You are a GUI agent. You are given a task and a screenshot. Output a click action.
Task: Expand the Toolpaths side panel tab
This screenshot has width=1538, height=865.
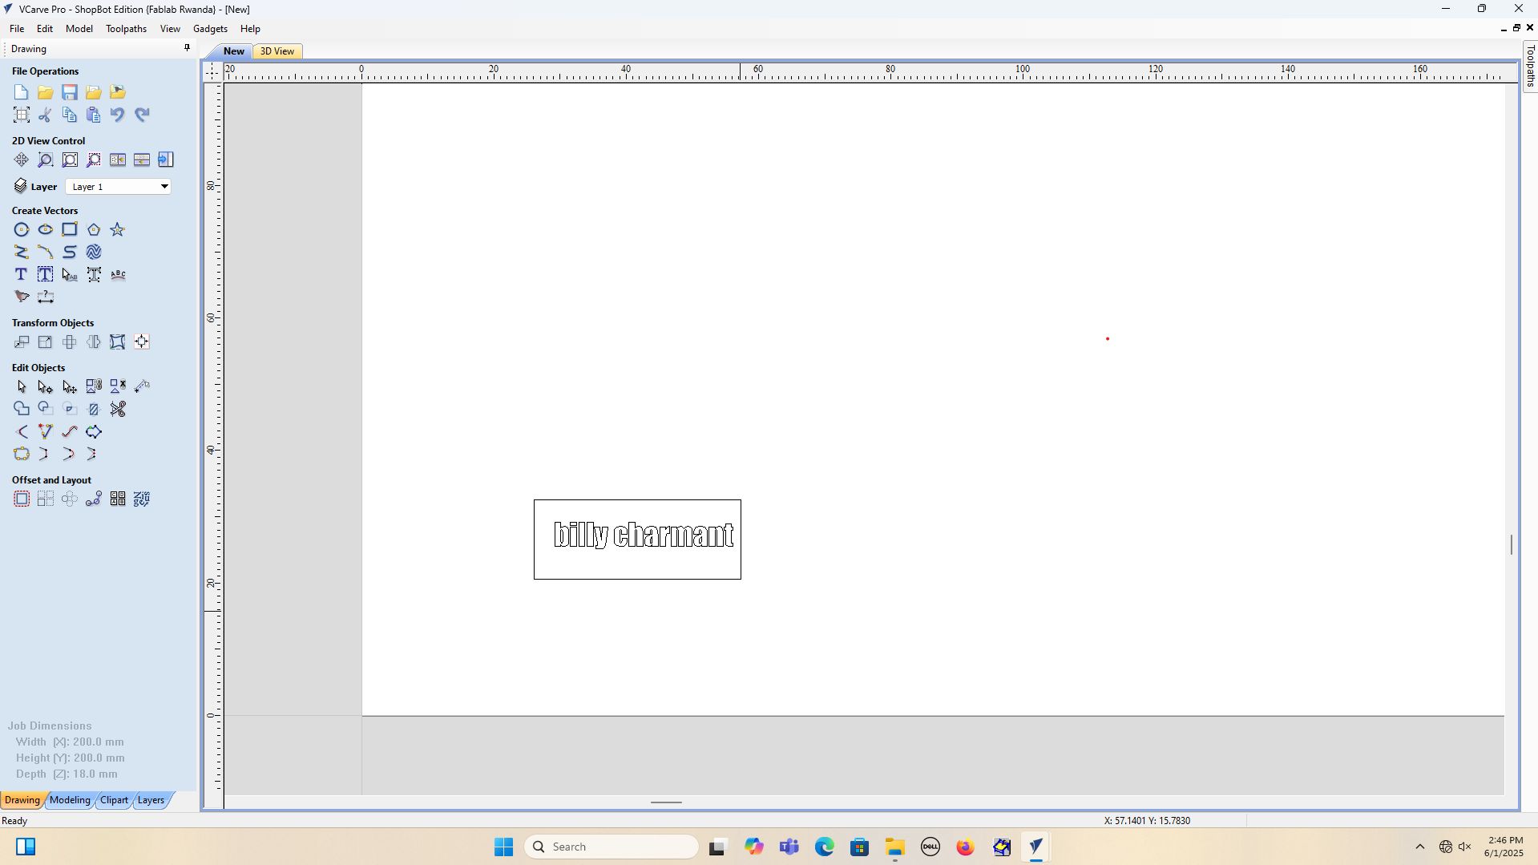(1530, 66)
